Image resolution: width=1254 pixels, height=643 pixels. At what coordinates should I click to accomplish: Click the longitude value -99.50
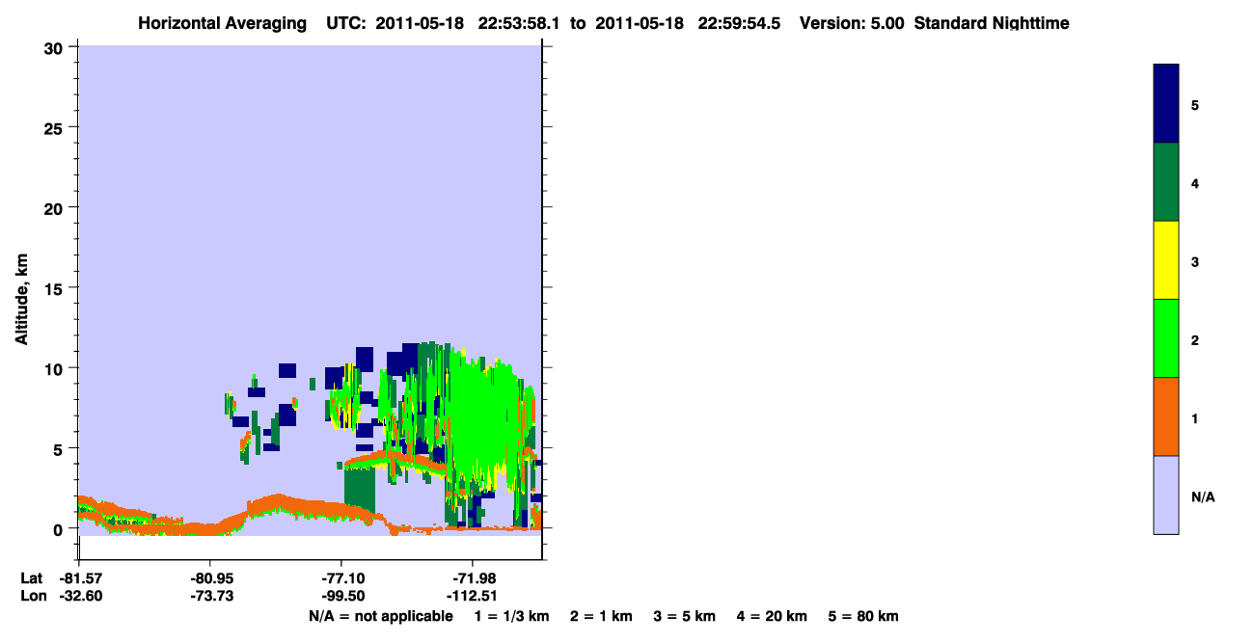(x=342, y=596)
